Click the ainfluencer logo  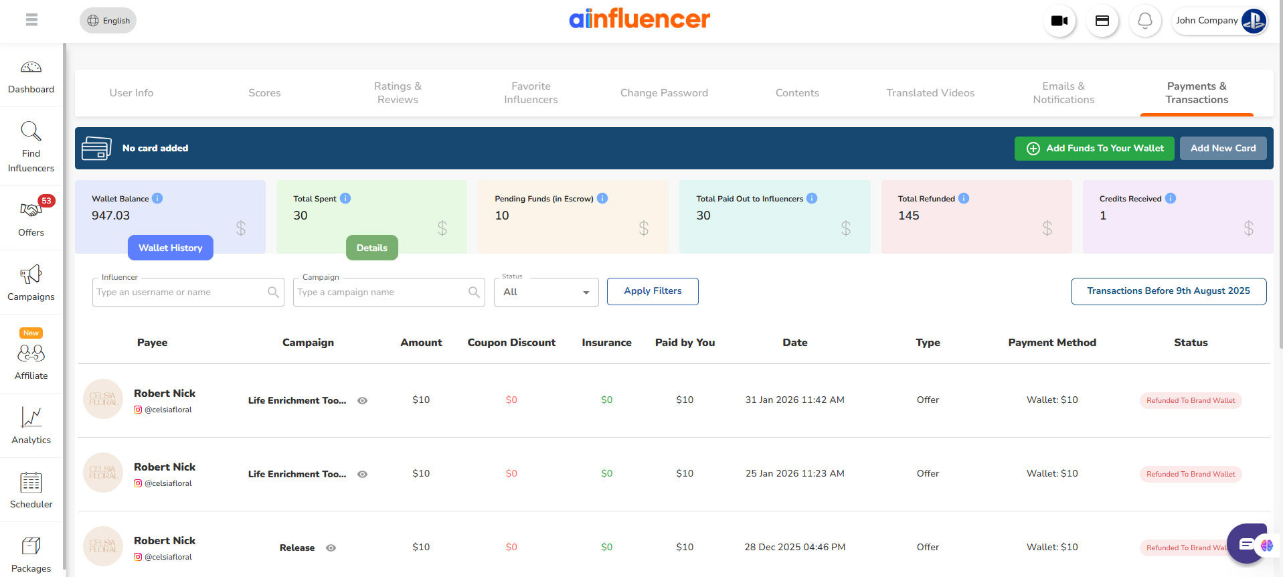pyautogui.click(x=640, y=19)
